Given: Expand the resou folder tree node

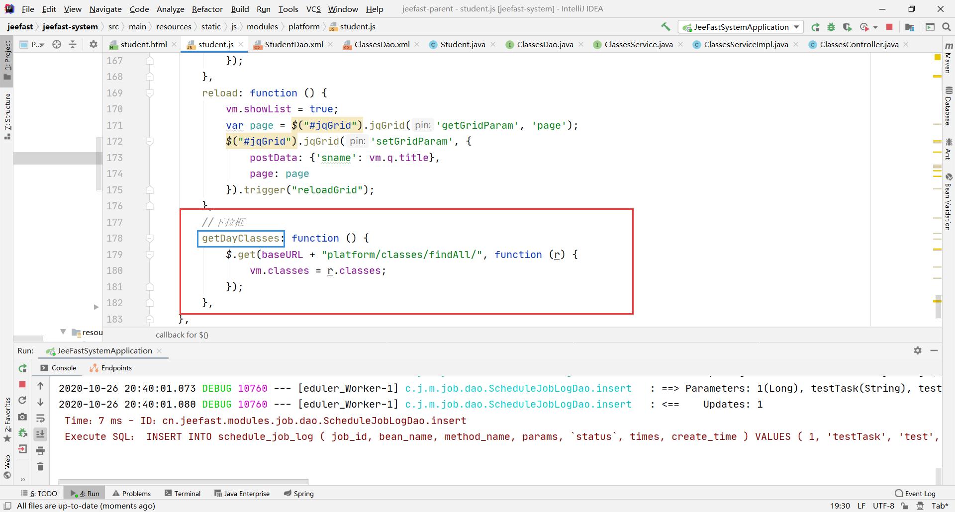Looking at the screenshot, I should point(63,332).
